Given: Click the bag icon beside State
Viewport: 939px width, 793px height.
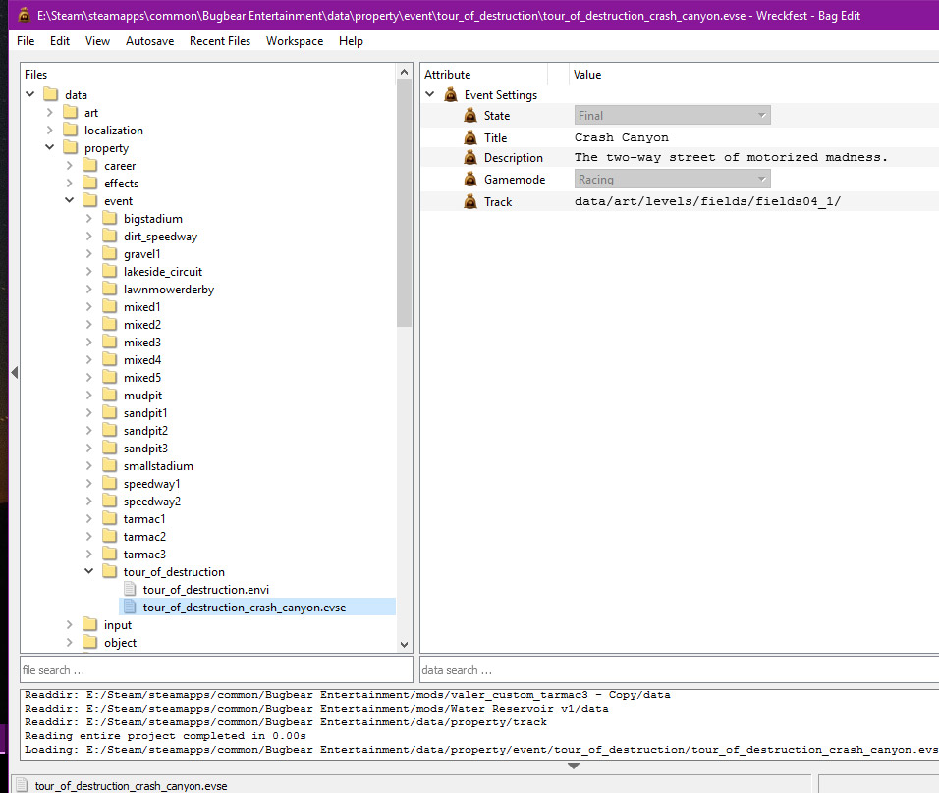Looking at the screenshot, I should click(470, 116).
